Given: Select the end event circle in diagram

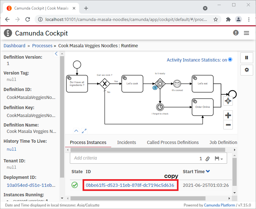Looking at the screenshot, I should click(x=232, y=94).
